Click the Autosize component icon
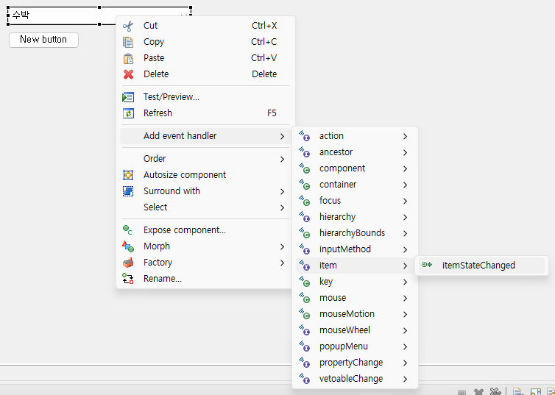 click(128, 175)
